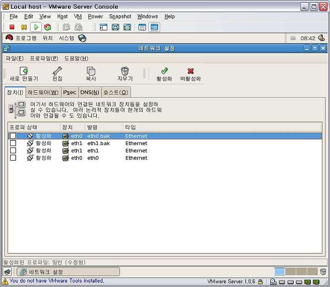The height and width of the screenshot is (287, 330).
Task: Toggle profile checkbox for eth1.bak row
Action: pos(13,143)
